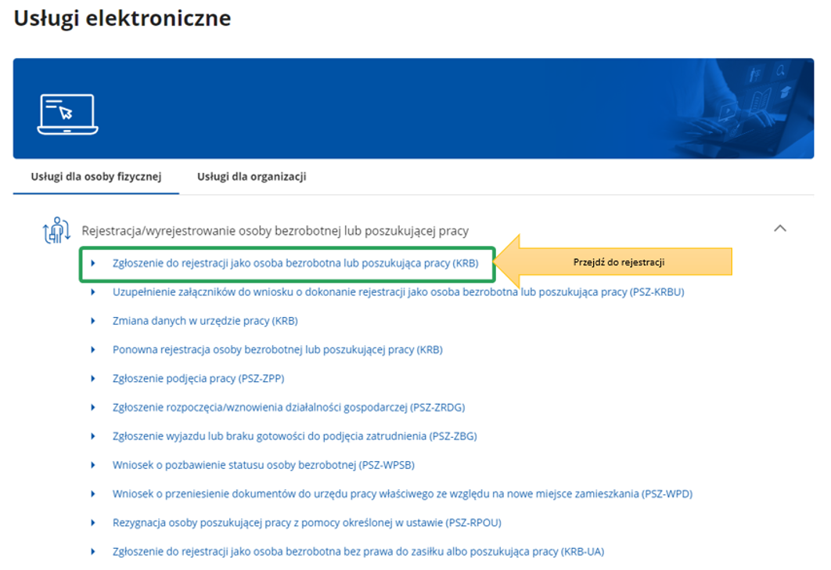Open Wniosek o przeniesienie dokumentów (PSZ-WPD) link

[402, 494]
